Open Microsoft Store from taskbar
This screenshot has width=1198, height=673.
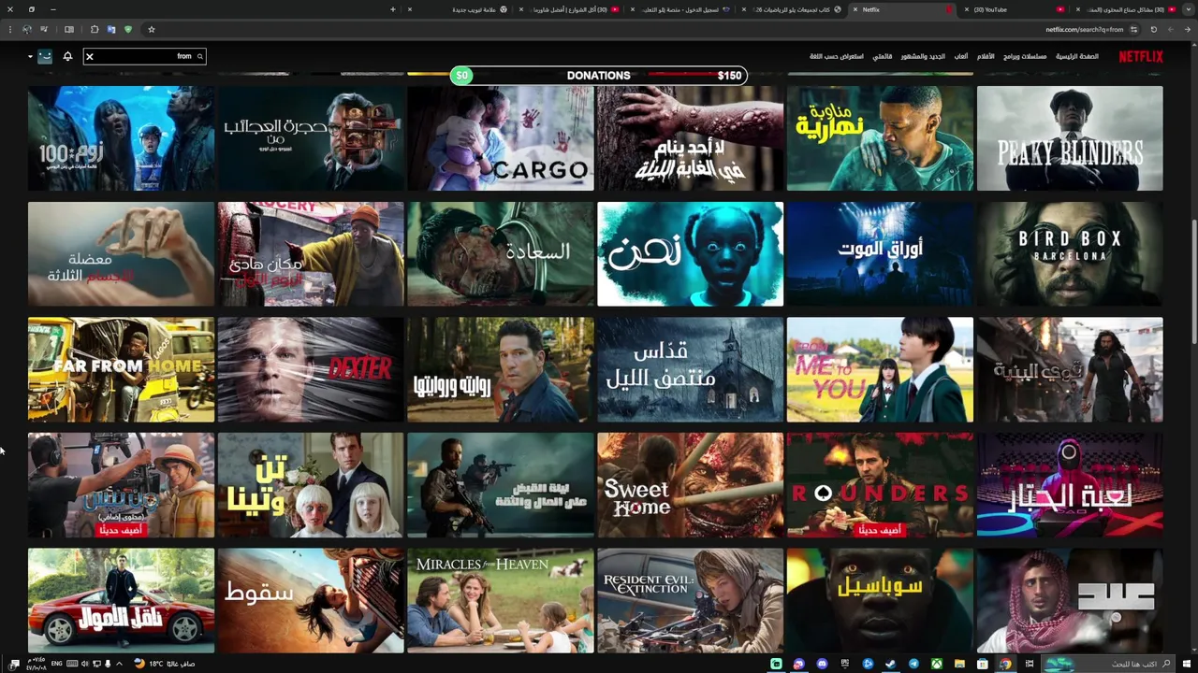[982, 664]
